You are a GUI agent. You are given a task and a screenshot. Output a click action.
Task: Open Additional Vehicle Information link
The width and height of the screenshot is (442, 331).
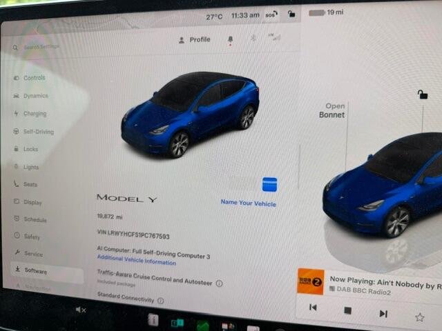(137, 260)
